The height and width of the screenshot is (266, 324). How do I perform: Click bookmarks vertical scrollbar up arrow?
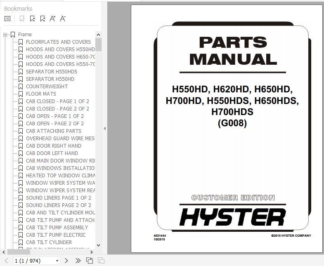point(98,35)
